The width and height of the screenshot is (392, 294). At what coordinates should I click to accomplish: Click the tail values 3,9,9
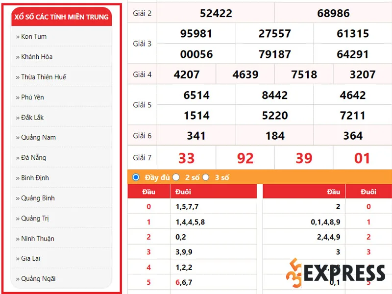[x=184, y=252]
